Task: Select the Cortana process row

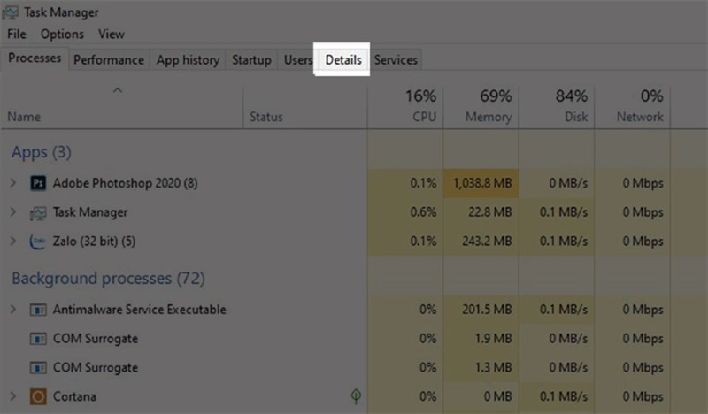Action: (x=354, y=396)
